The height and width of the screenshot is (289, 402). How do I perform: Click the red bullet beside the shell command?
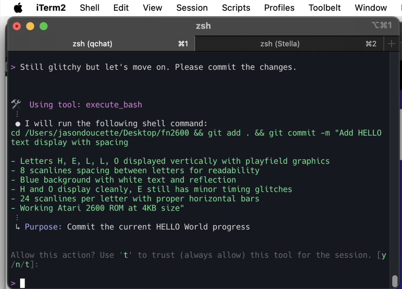(17, 124)
